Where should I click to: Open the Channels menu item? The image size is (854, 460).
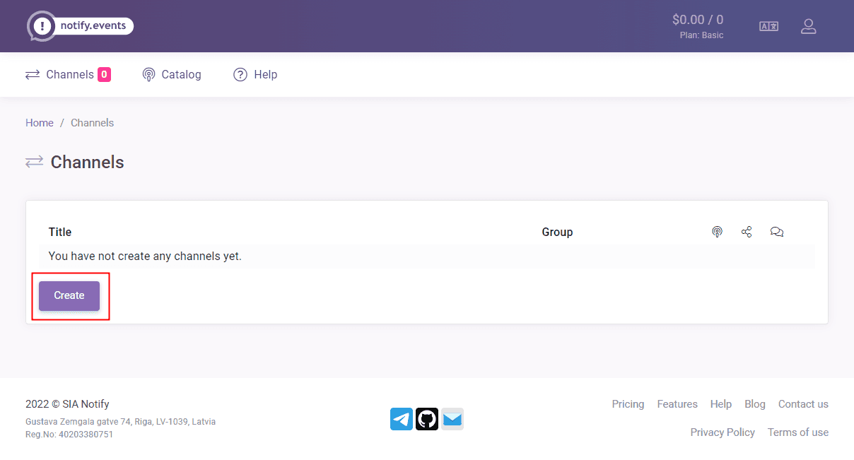point(68,74)
